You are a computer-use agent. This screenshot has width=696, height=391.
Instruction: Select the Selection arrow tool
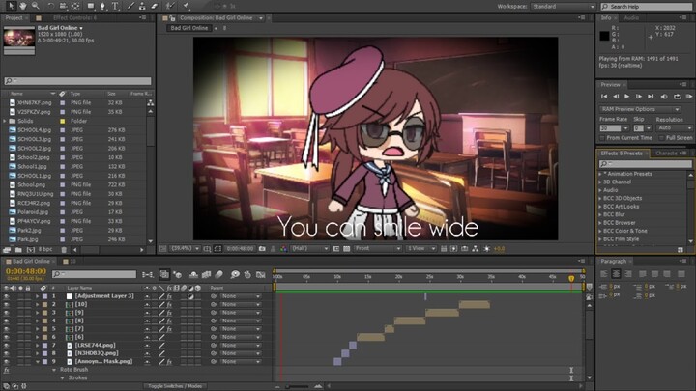pyautogui.click(x=11, y=6)
